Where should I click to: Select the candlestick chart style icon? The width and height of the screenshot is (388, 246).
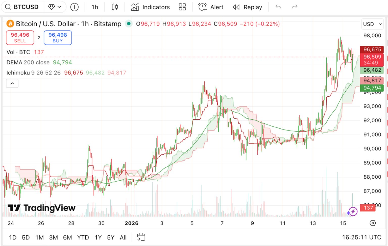(114, 7)
